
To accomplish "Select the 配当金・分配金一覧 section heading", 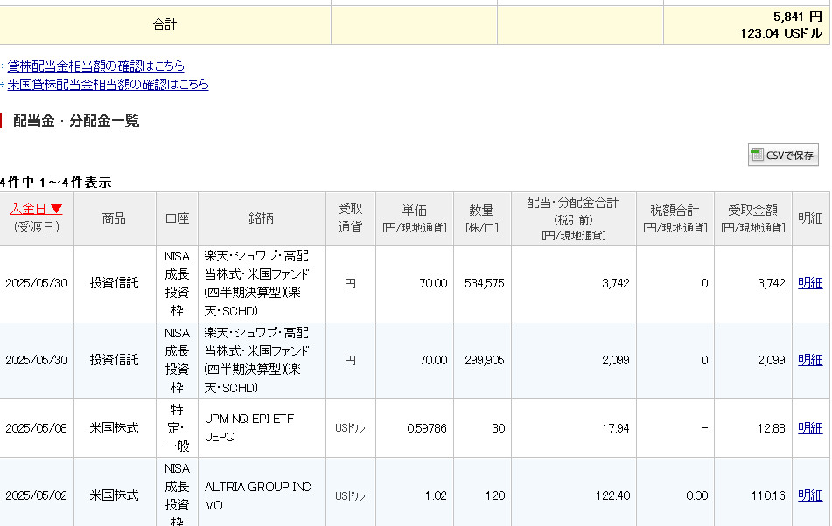I will (76, 121).
